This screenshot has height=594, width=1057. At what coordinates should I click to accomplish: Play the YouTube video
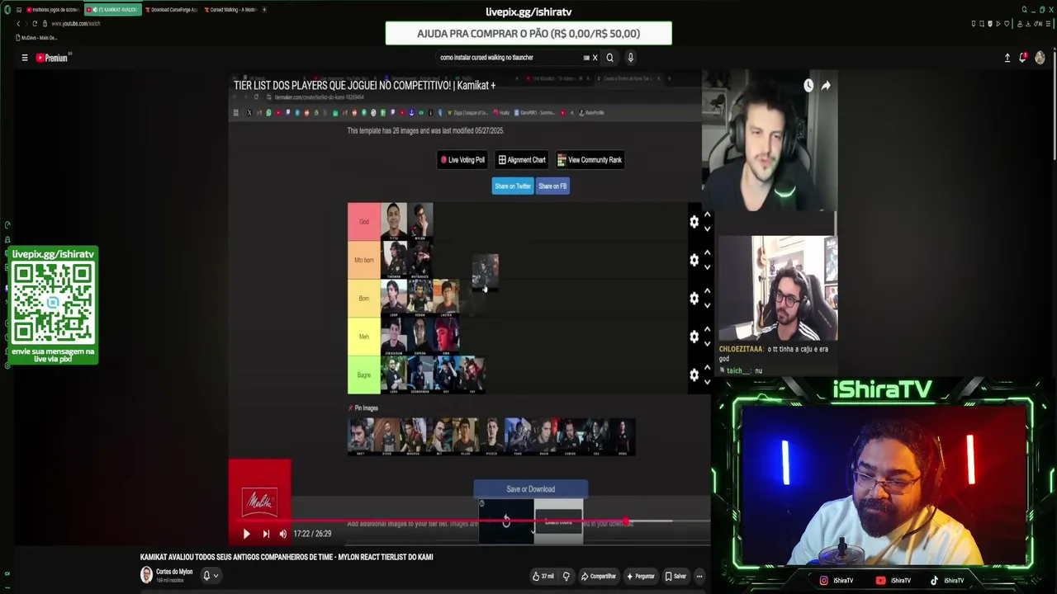(246, 534)
